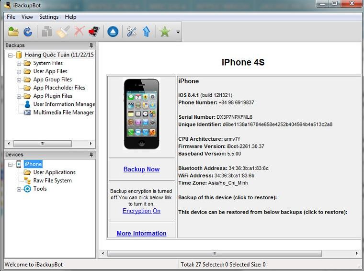Click the Raw File System icon

pos(27,181)
